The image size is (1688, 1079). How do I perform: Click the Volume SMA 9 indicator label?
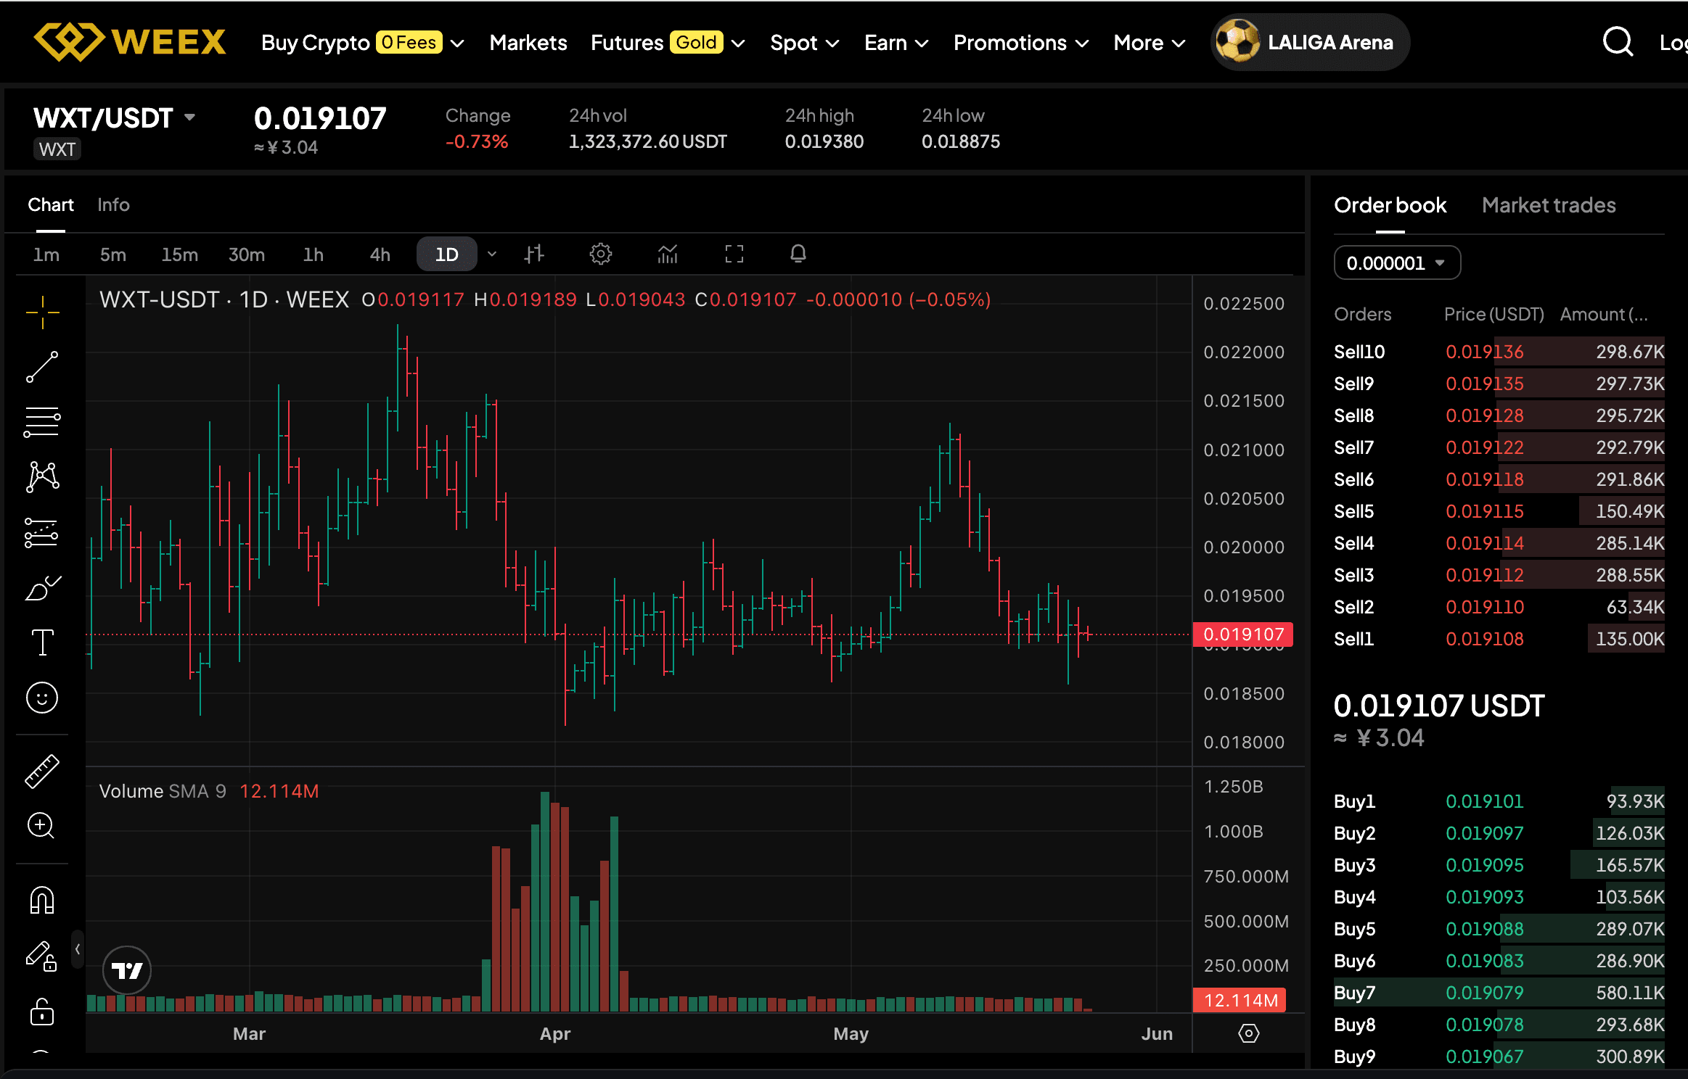(163, 791)
